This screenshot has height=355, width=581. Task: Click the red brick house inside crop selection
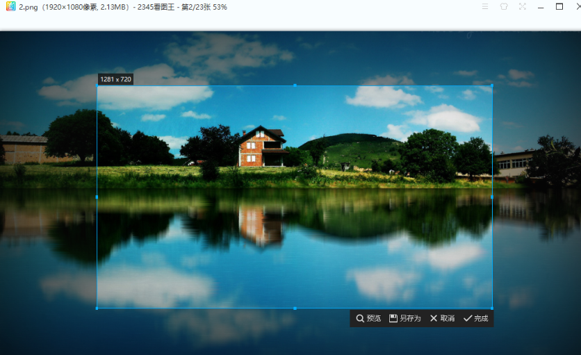click(261, 147)
